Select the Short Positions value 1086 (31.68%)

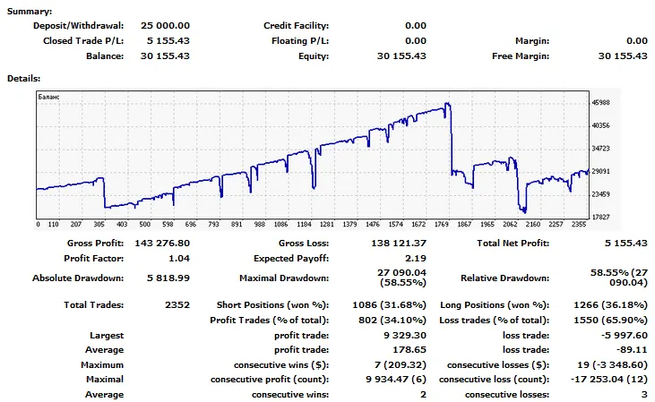point(390,305)
